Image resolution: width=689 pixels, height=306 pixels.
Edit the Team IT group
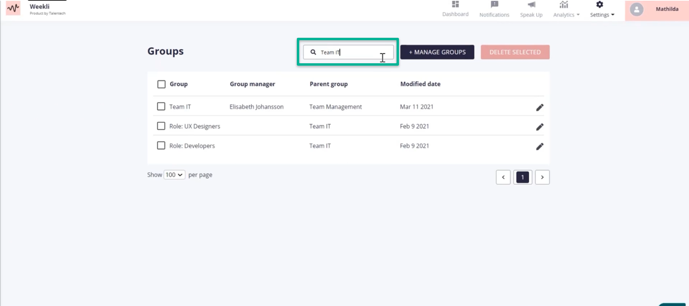540,107
